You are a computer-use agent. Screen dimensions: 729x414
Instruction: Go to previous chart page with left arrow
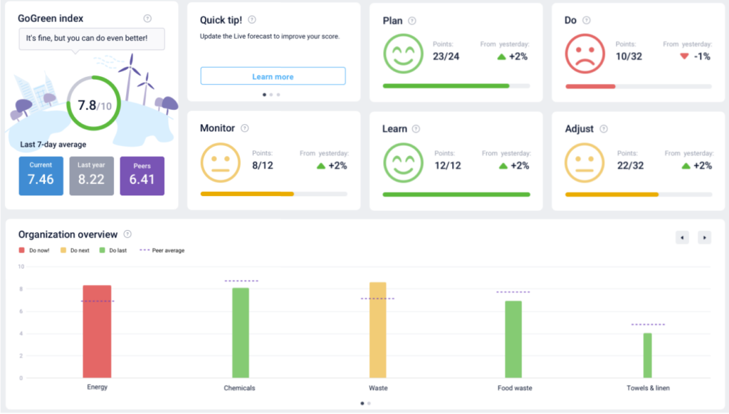coord(682,237)
